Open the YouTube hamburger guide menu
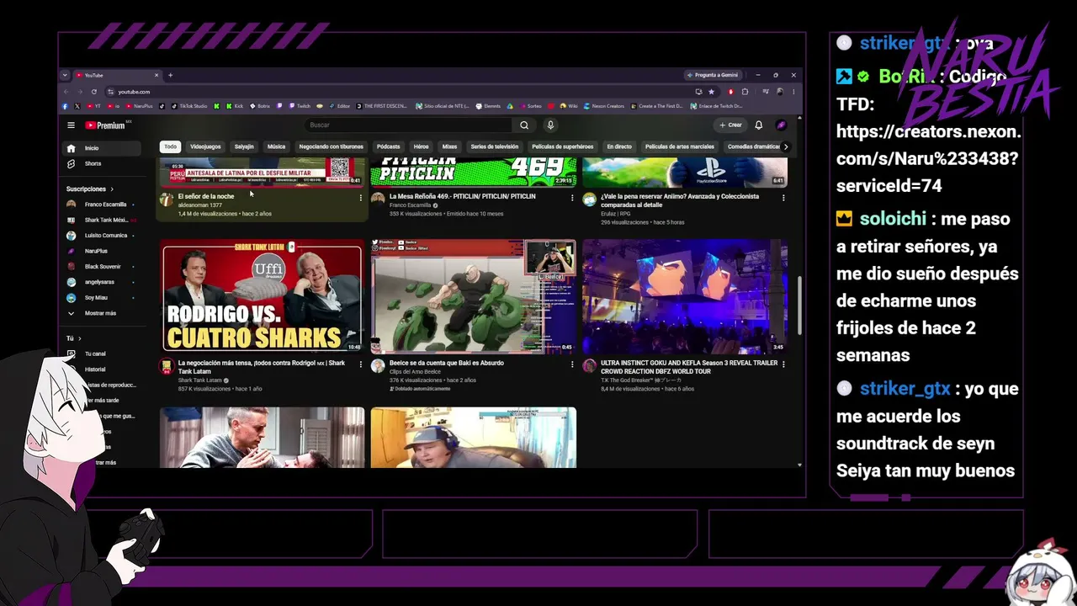The width and height of the screenshot is (1077, 606). [x=71, y=125]
